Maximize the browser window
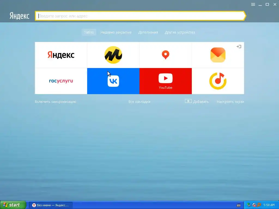Screen dimensions: 279x209 coord(267,4)
